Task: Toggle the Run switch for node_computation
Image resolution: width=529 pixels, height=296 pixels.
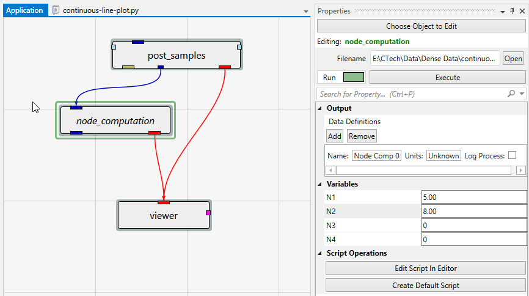Action: click(x=354, y=78)
